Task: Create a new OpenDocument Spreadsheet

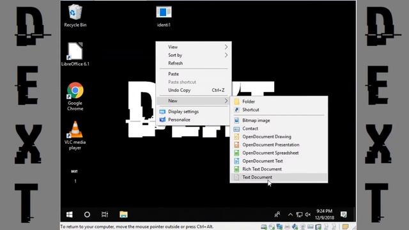Action: pos(279,153)
